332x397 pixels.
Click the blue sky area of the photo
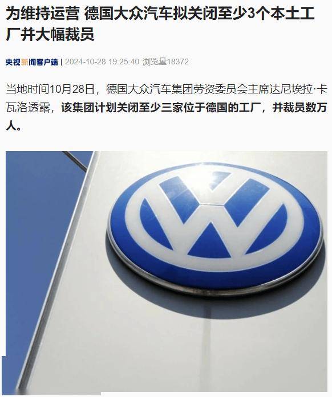[x=33, y=228]
